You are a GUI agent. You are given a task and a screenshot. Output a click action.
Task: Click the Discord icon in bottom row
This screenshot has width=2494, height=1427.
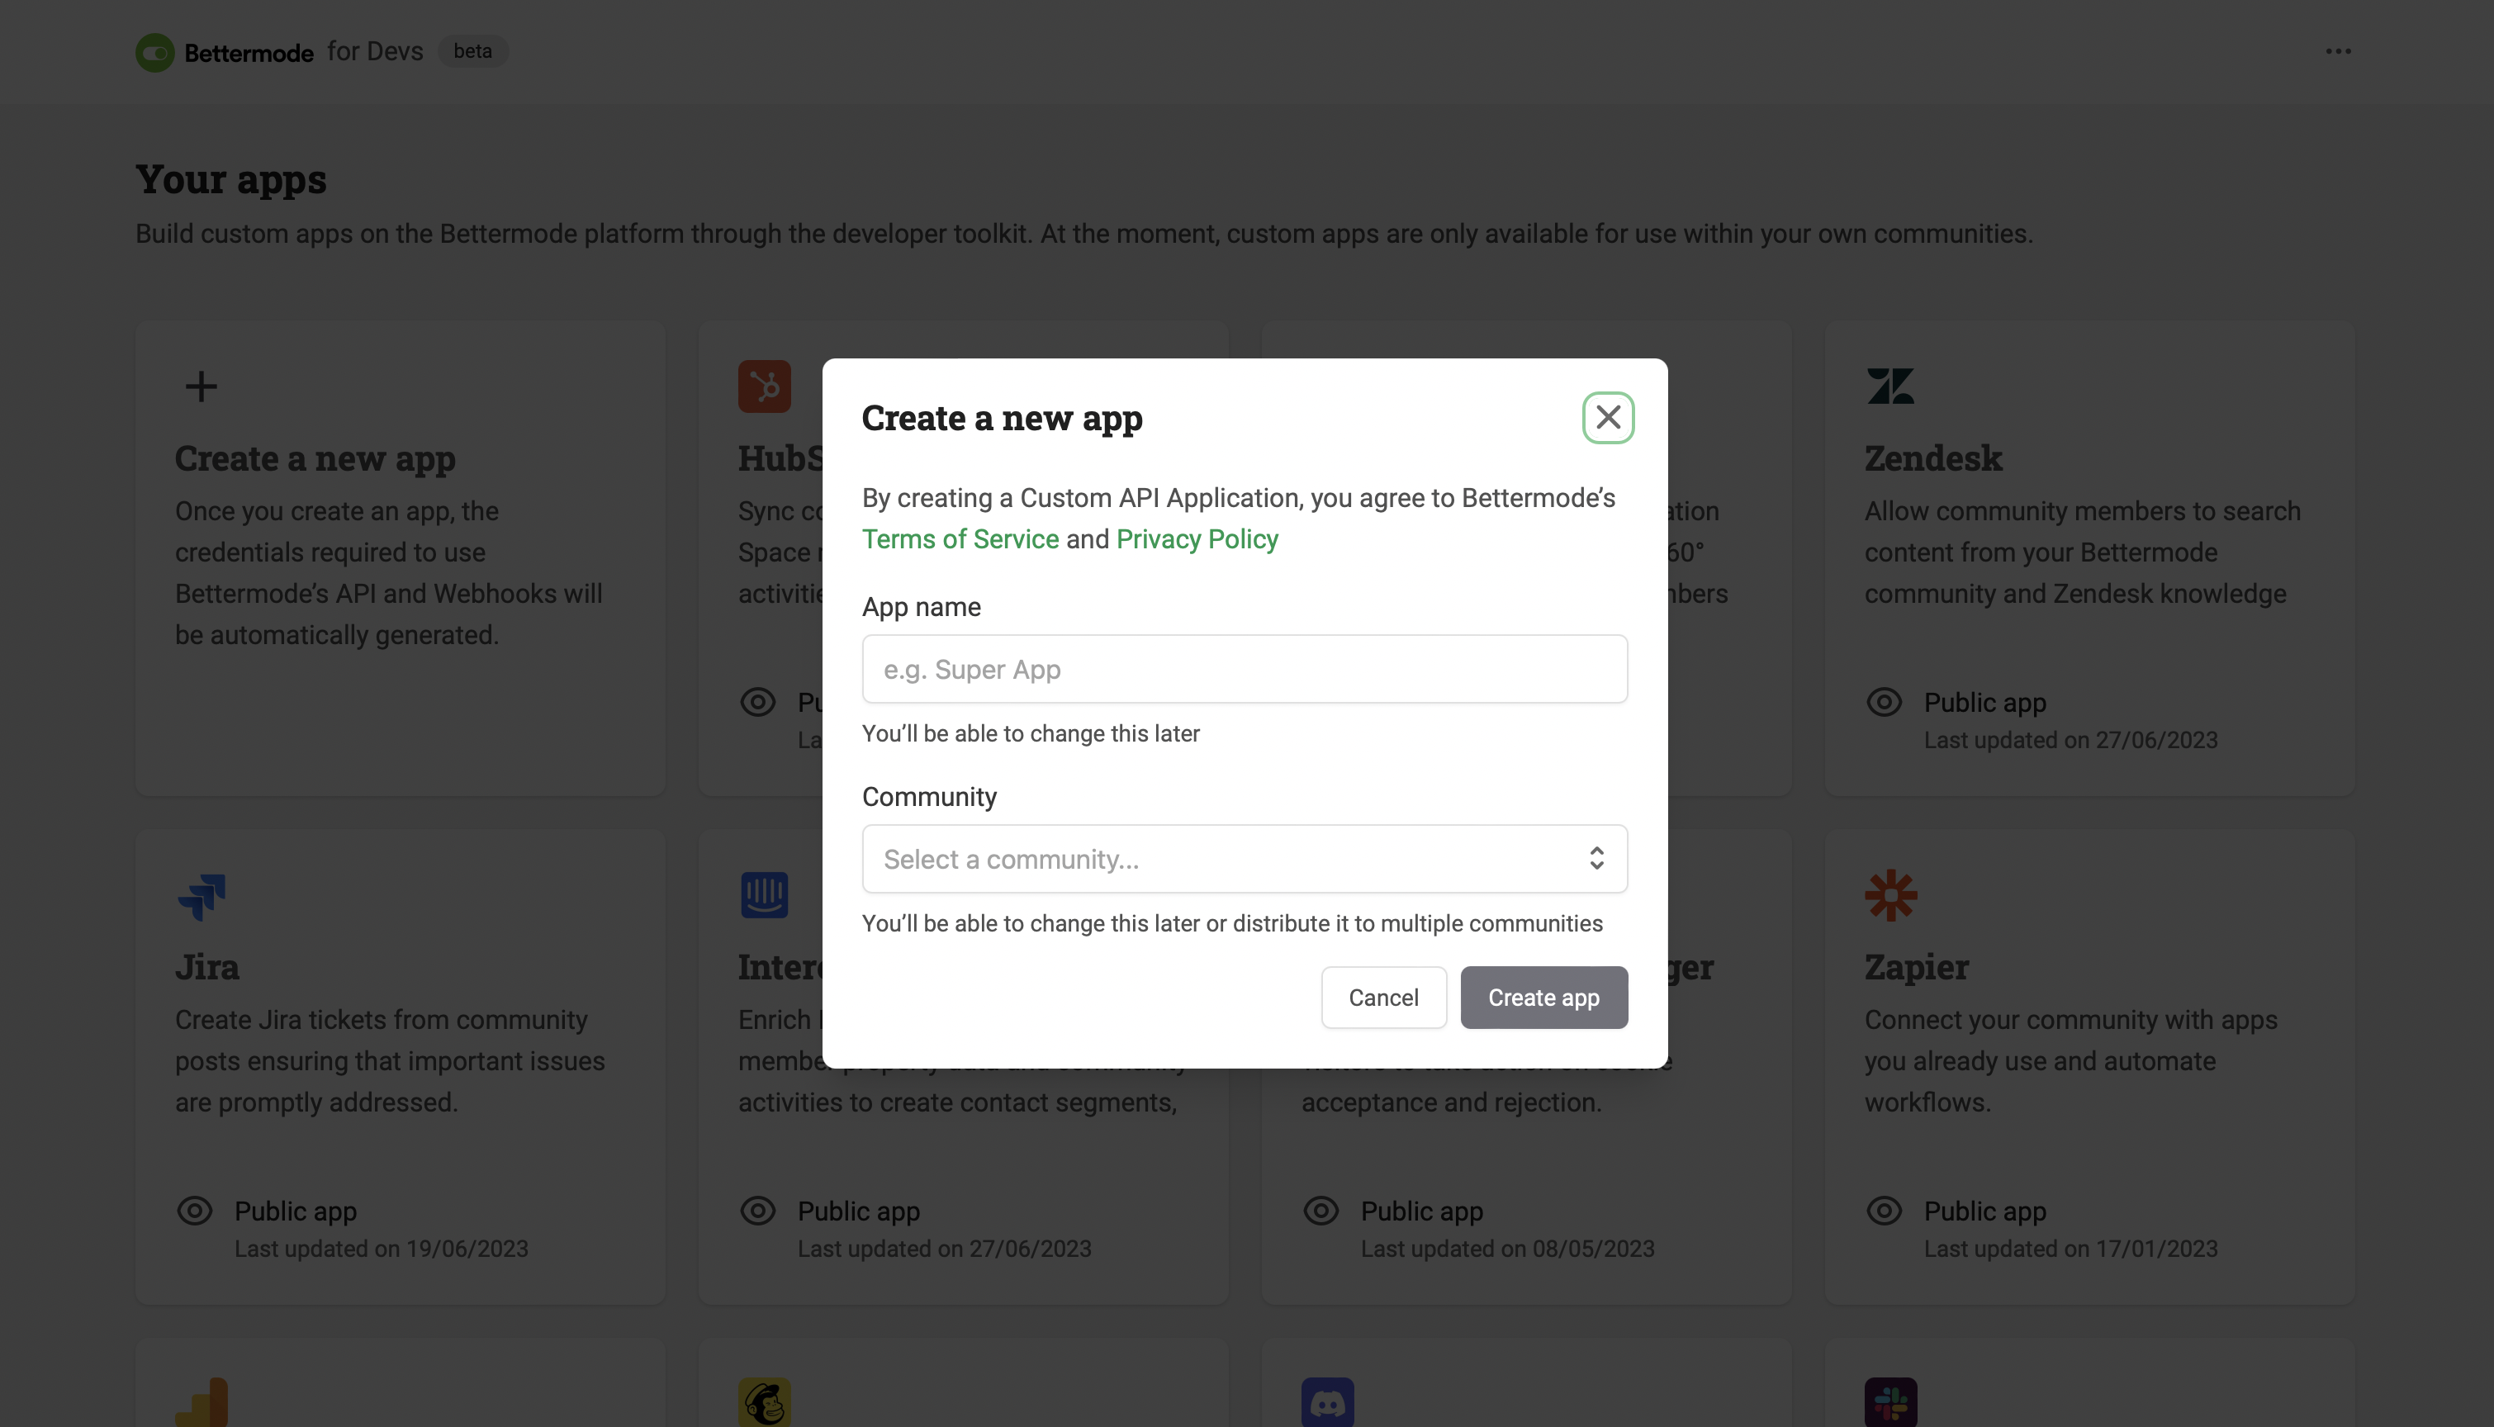1327,1404
